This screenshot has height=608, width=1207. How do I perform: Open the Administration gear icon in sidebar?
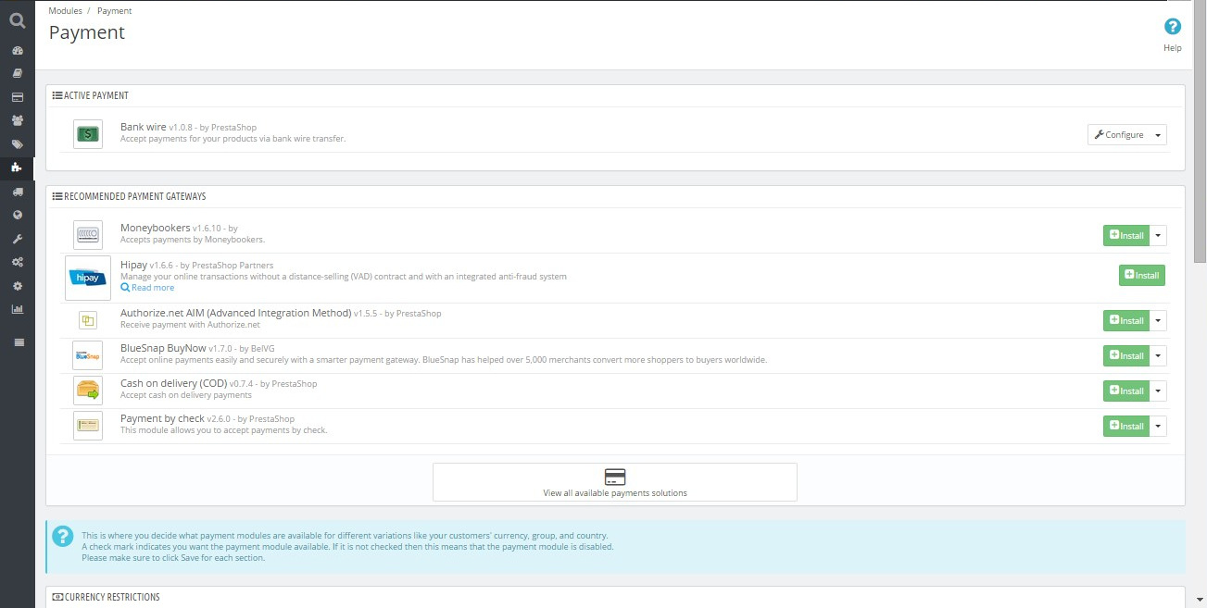click(x=17, y=286)
